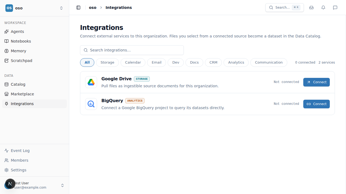This screenshot has width=346, height=194.
Task: Click the ANALYTICS badge on BigQuery
Action: (x=135, y=101)
